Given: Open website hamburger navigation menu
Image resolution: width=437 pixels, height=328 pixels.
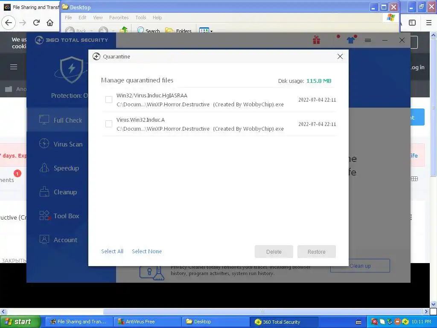Looking at the screenshot, I should point(14,67).
